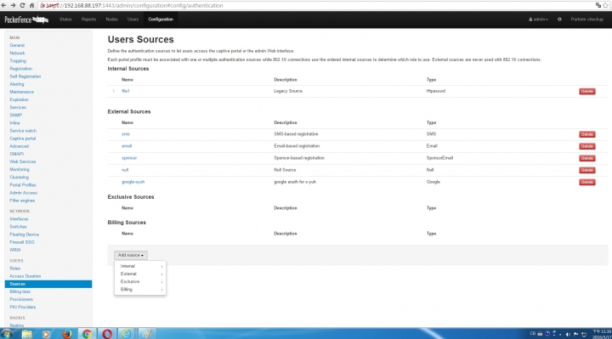Screen dimensions: 612x339
Task: Open Provisioners in sidebar
Action: pyautogui.click(x=21, y=300)
